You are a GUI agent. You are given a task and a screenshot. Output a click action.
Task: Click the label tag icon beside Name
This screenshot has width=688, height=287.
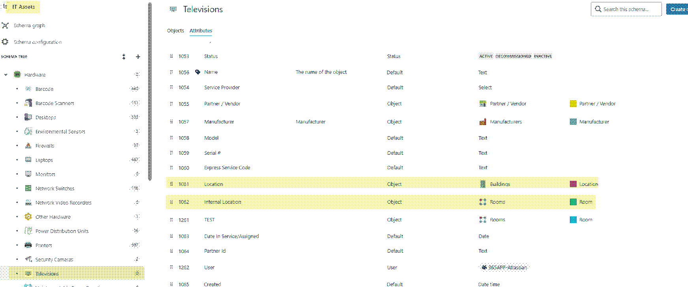(x=198, y=72)
